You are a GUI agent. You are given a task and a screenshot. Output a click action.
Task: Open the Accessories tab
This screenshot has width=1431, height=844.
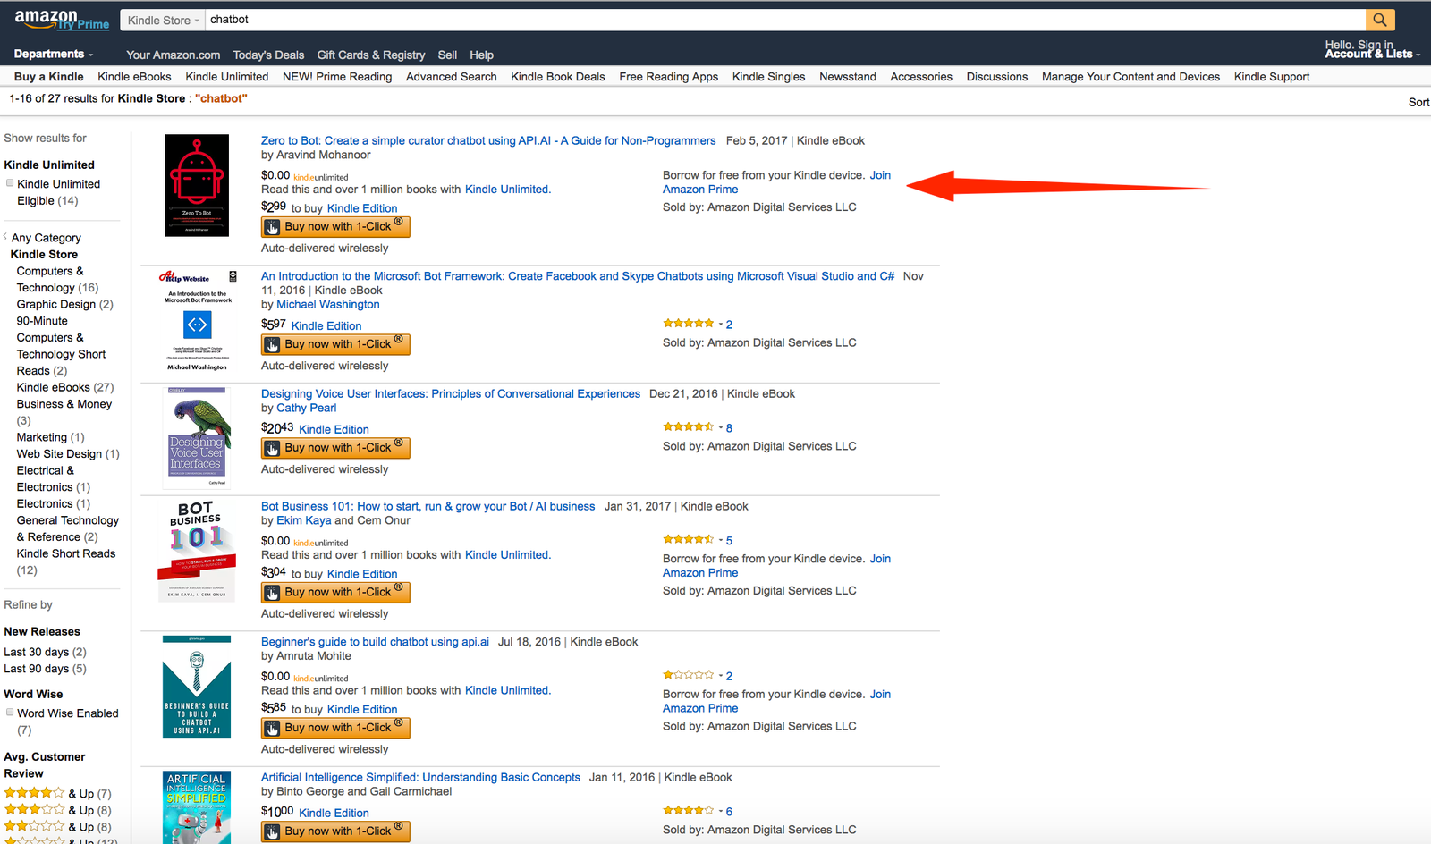(921, 77)
